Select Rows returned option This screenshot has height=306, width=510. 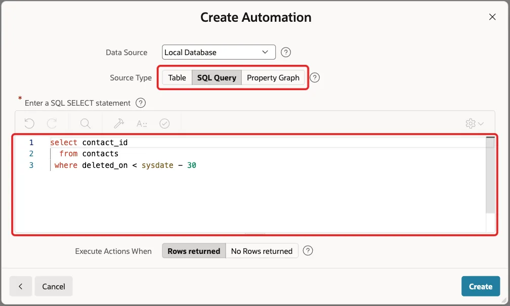(194, 251)
